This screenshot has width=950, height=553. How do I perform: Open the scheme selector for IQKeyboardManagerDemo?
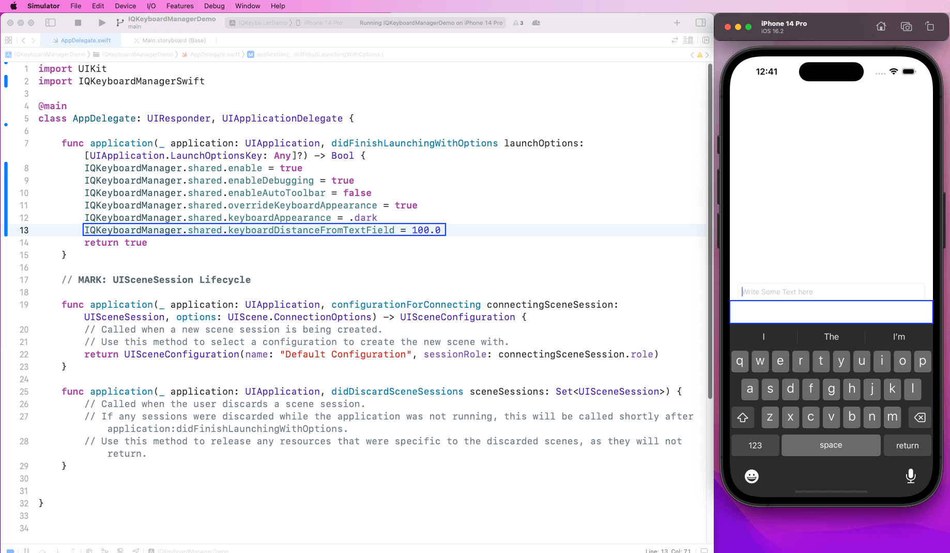pyautogui.click(x=263, y=23)
